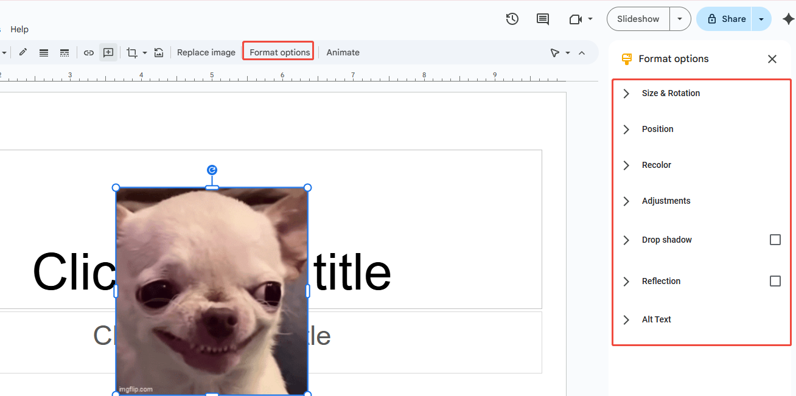Screen dimensions: 796x396
Task: Reset the image
Action: pos(159,52)
